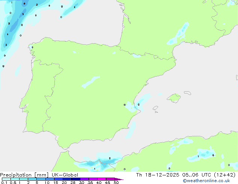Screen dimensions: 238x184
Task: Click the '50' legend scale label
Action: click(116, 182)
